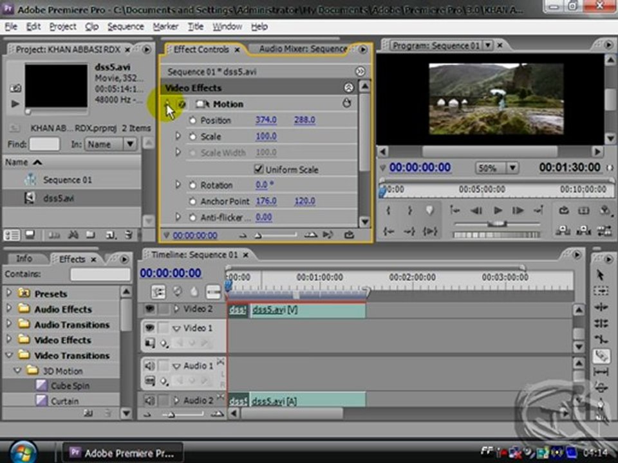
Task: Set Out point in Program monitor
Action: [409, 211]
